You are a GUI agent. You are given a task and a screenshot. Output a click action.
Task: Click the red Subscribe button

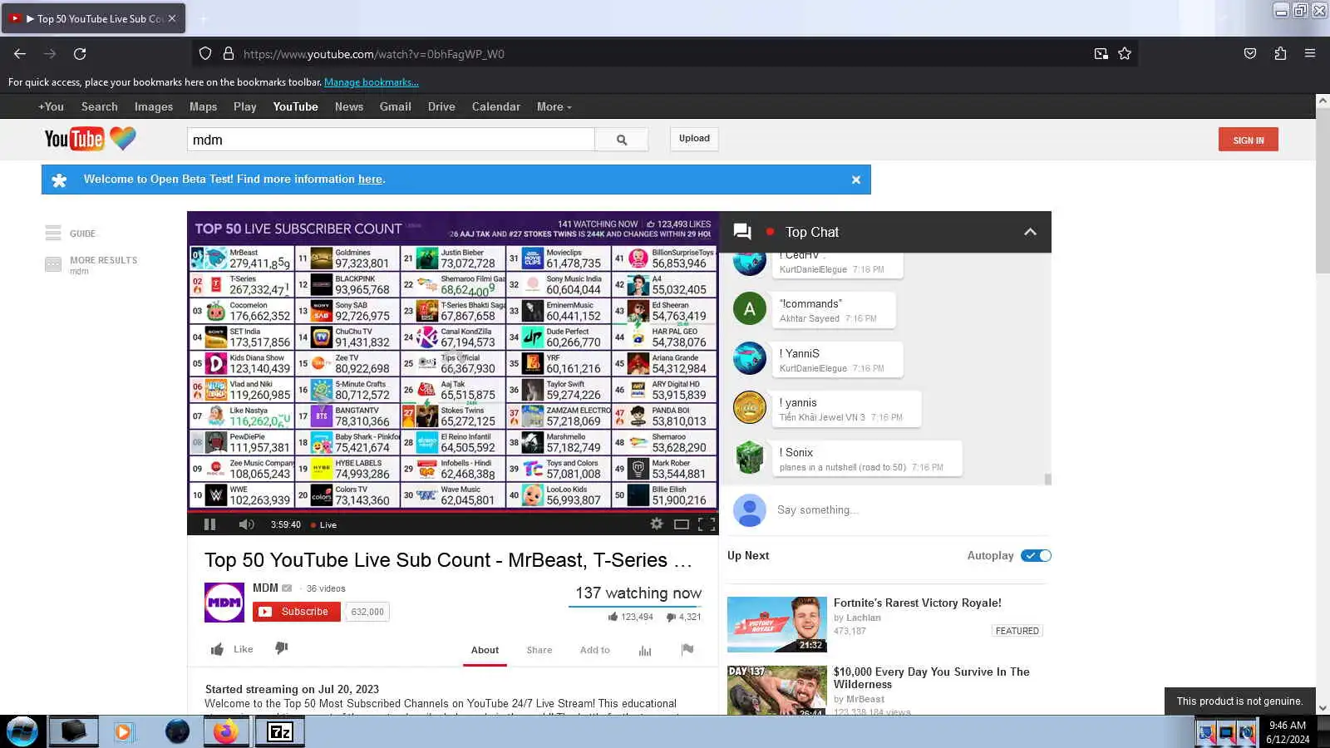pyautogui.click(x=296, y=612)
